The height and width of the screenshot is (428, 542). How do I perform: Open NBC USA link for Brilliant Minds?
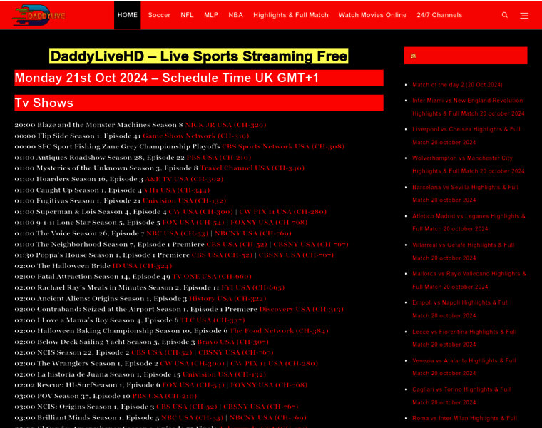(x=192, y=418)
